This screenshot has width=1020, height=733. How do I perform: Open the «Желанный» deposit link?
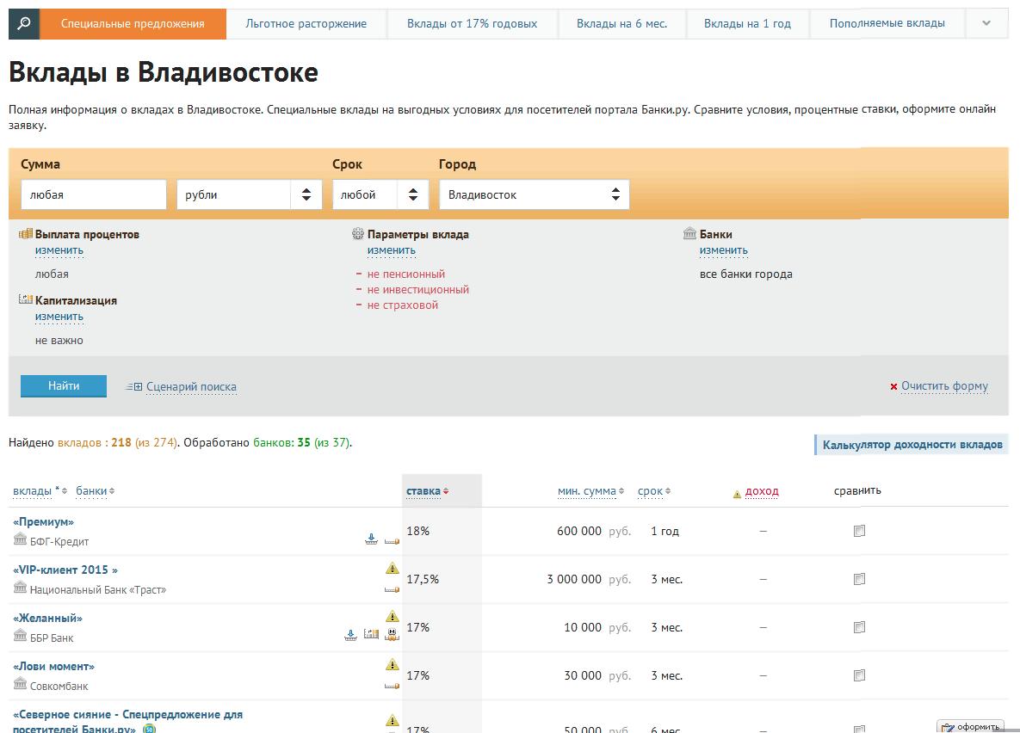[48, 618]
